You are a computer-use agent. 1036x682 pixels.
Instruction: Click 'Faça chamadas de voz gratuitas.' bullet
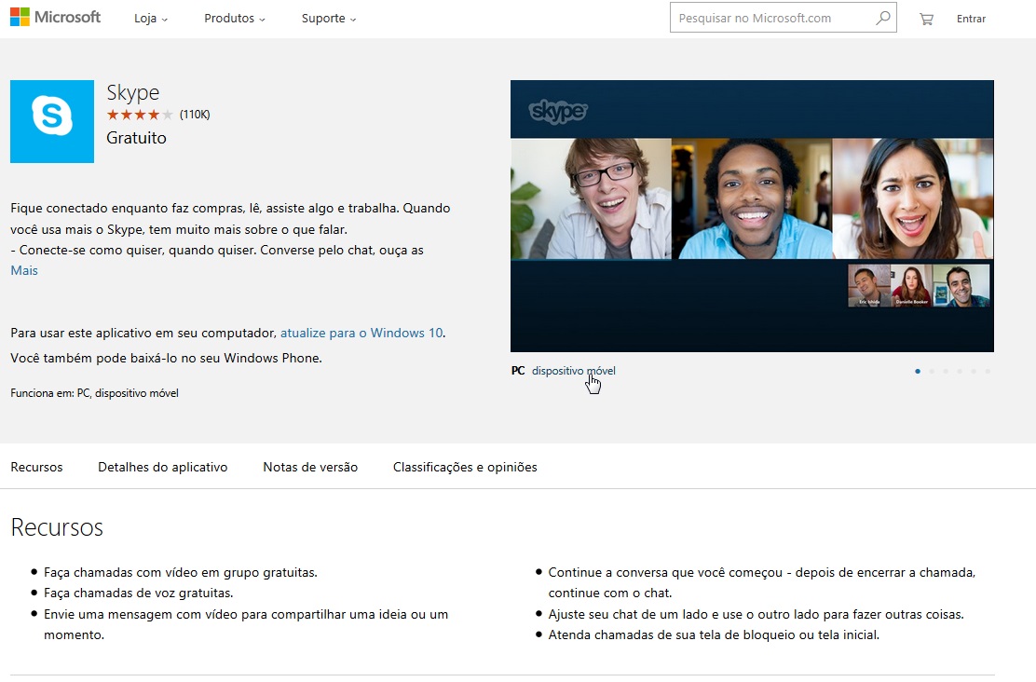click(x=139, y=593)
